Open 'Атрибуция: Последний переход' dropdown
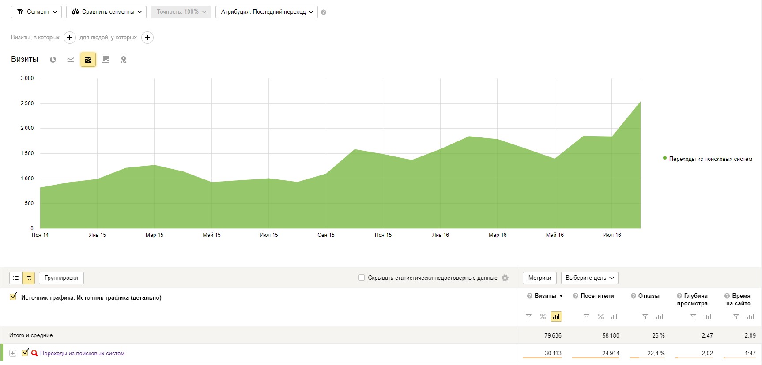 [x=267, y=12]
